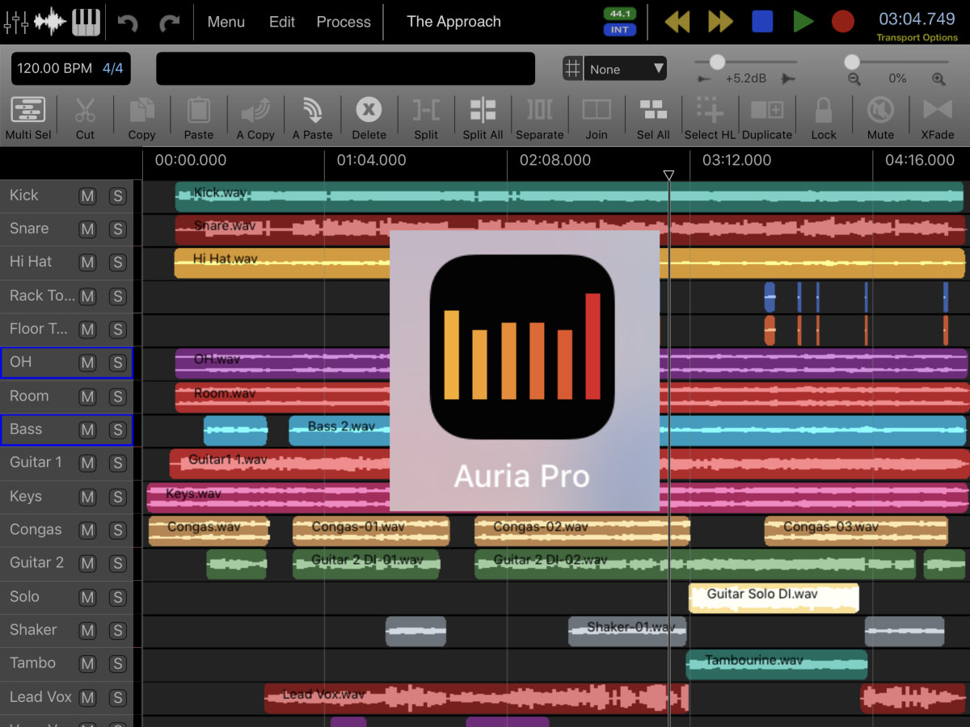The height and width of the screenshot is (727, 970).
Task: Open the Split tool
Action: coord(425,119)
